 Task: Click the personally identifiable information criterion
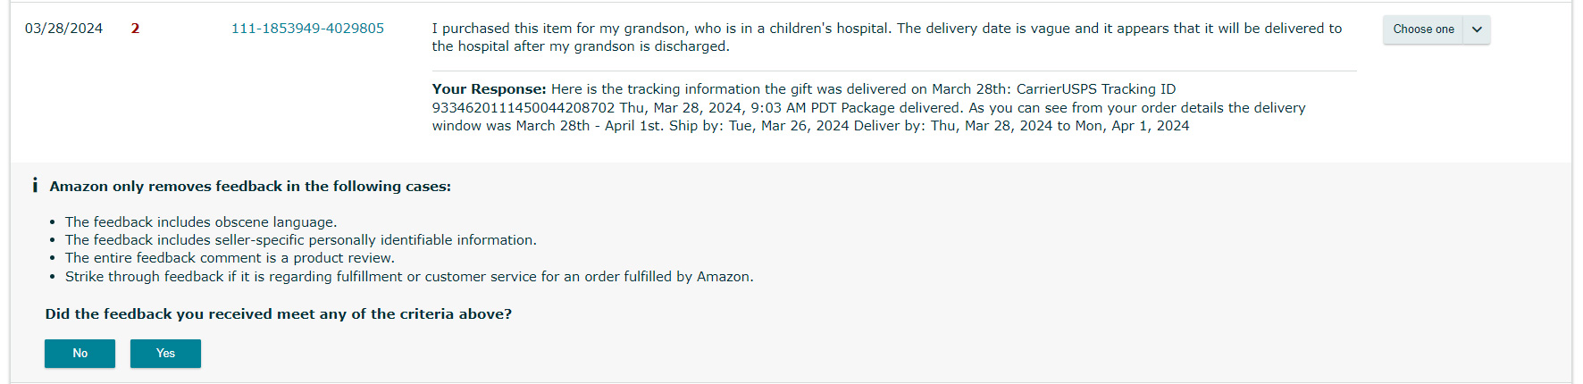301,240
